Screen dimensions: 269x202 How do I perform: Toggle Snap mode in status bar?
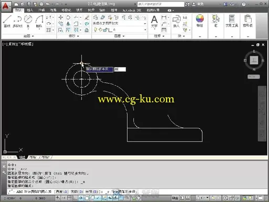64,198
